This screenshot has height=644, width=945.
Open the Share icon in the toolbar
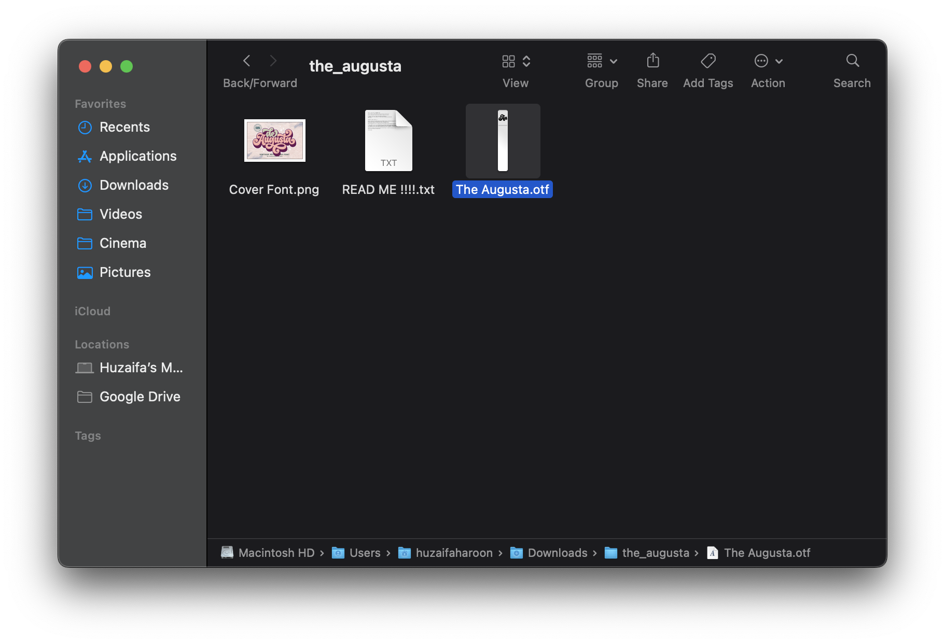click(x=652, y=61)
